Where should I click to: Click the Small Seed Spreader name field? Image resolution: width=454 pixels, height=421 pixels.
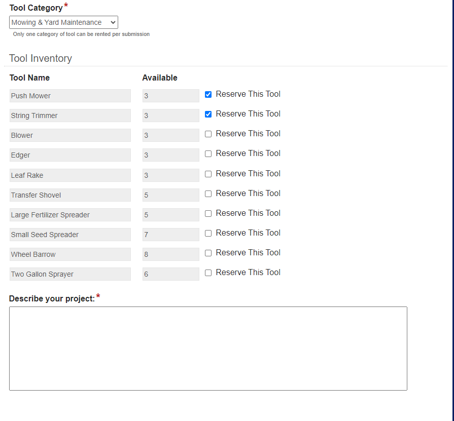[x=70, y=235]
